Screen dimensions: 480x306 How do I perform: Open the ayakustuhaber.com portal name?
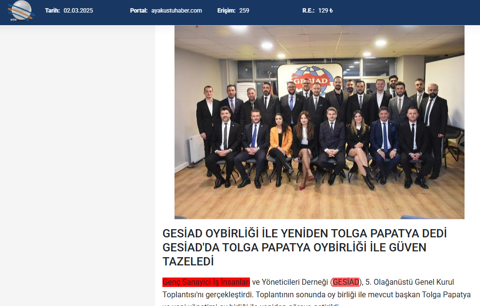point(176,11)
